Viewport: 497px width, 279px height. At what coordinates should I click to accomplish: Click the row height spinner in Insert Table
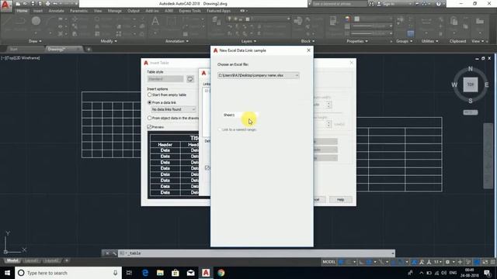(x=328, y=124)
